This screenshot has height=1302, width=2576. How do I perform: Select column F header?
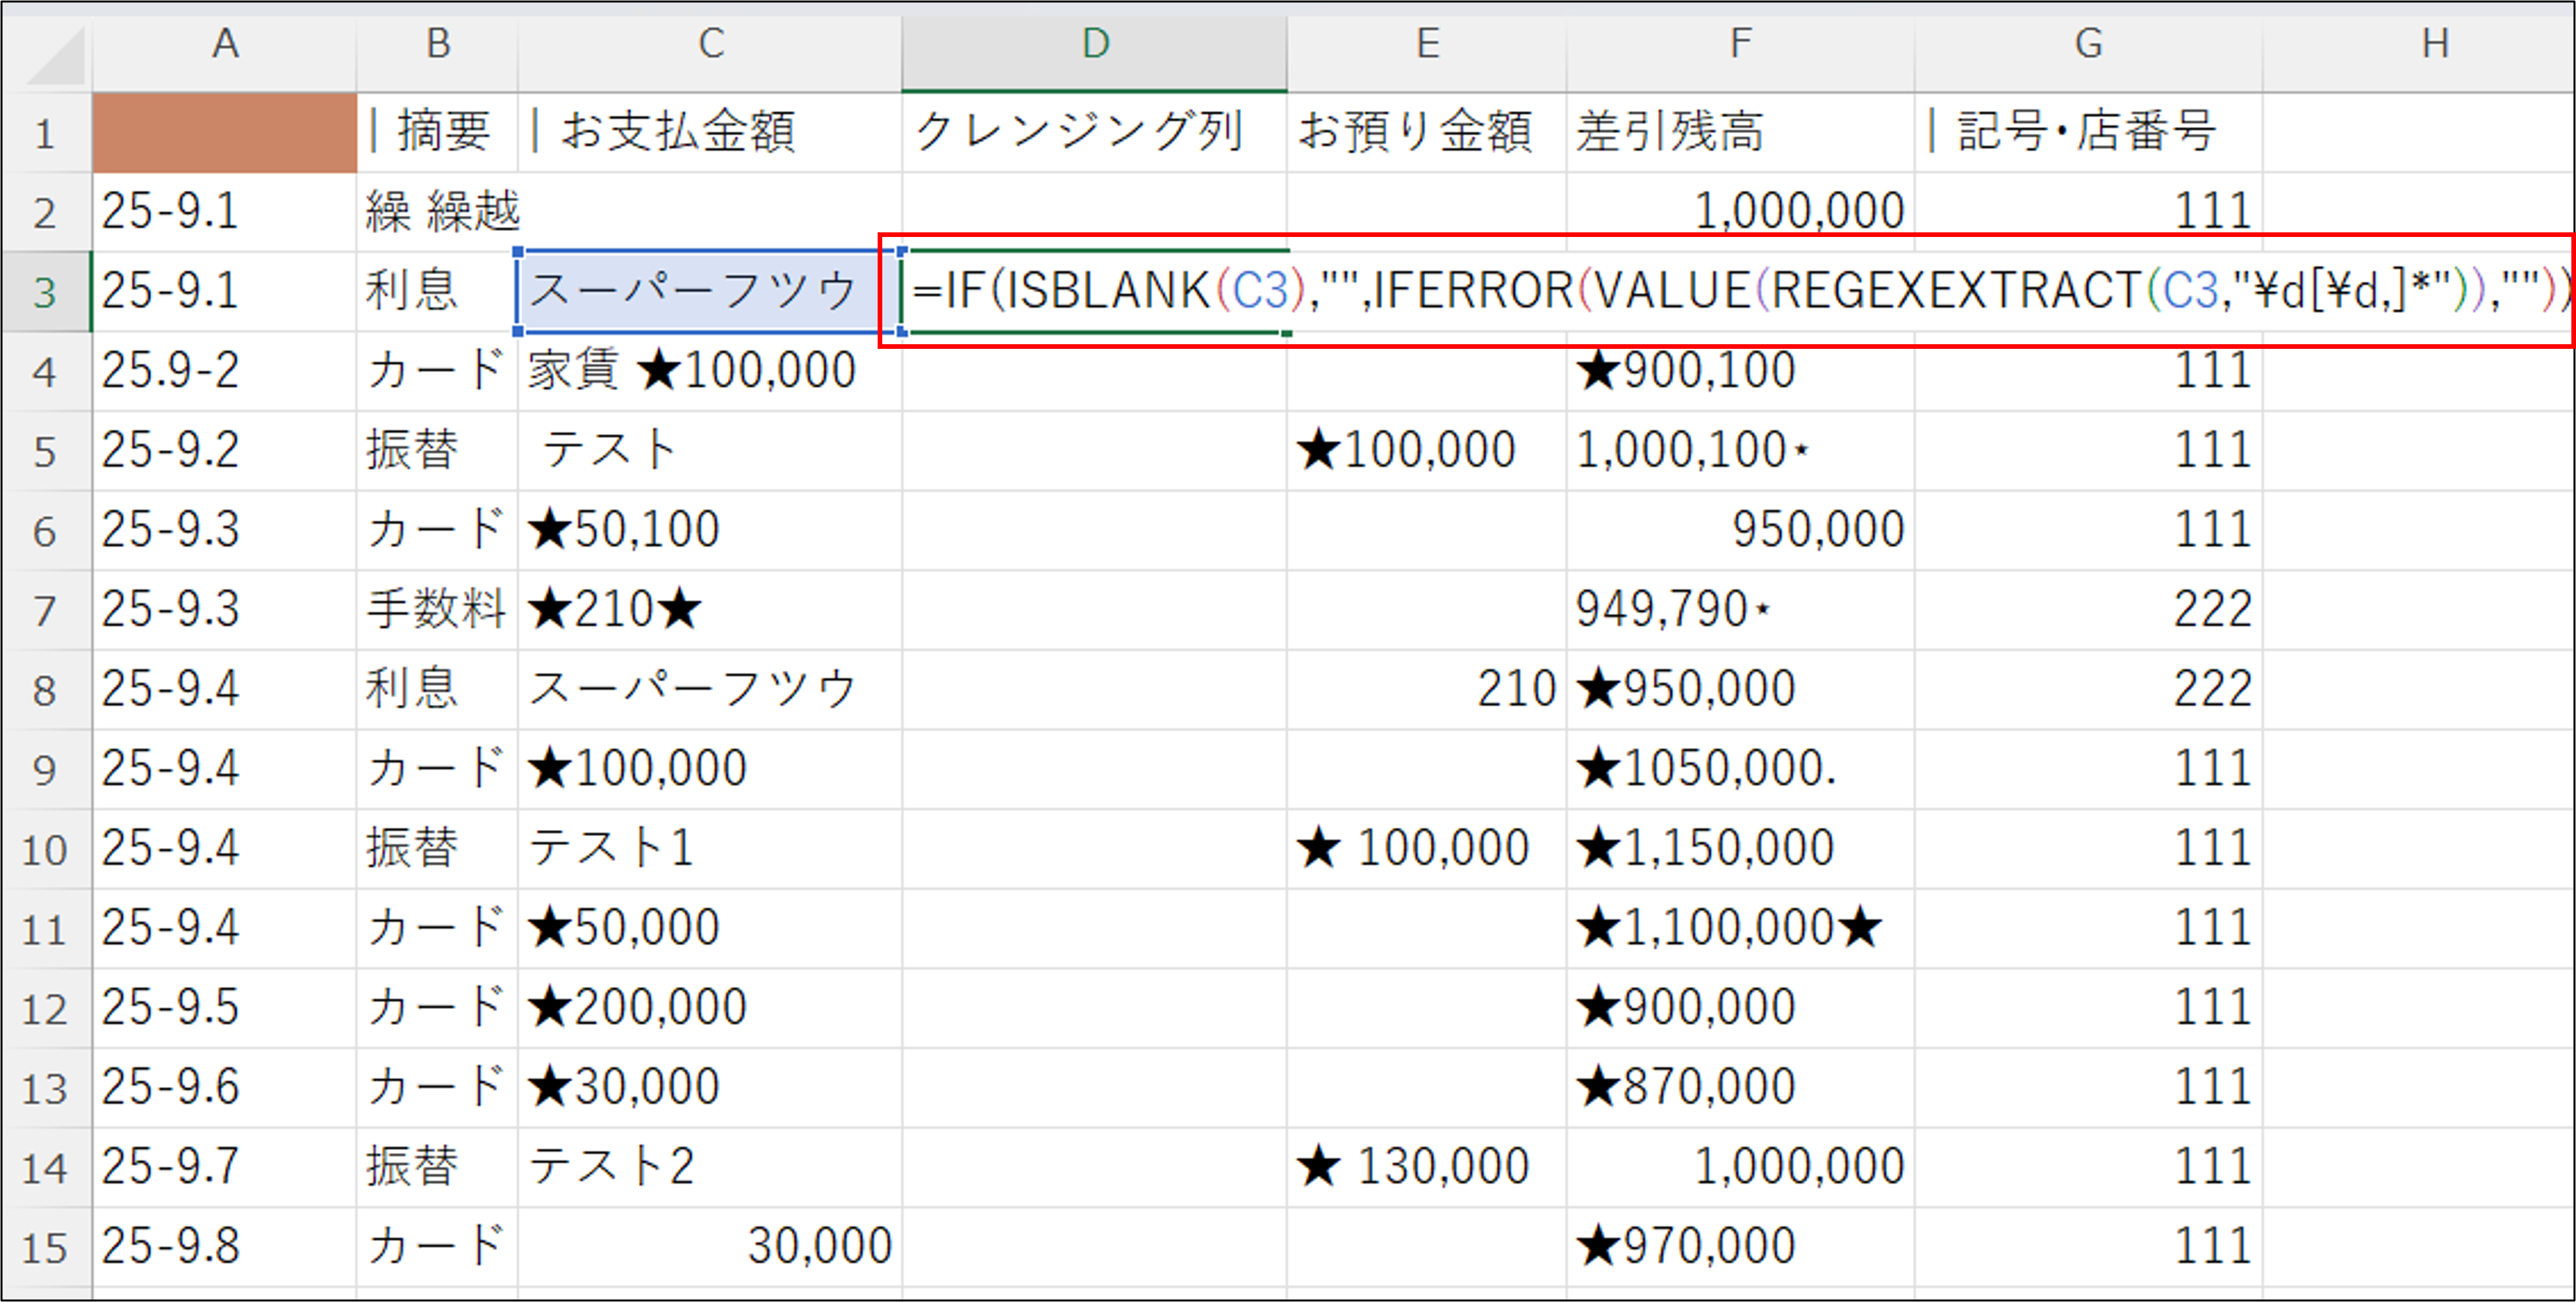pyautogui.click(x=1740, y=45)
